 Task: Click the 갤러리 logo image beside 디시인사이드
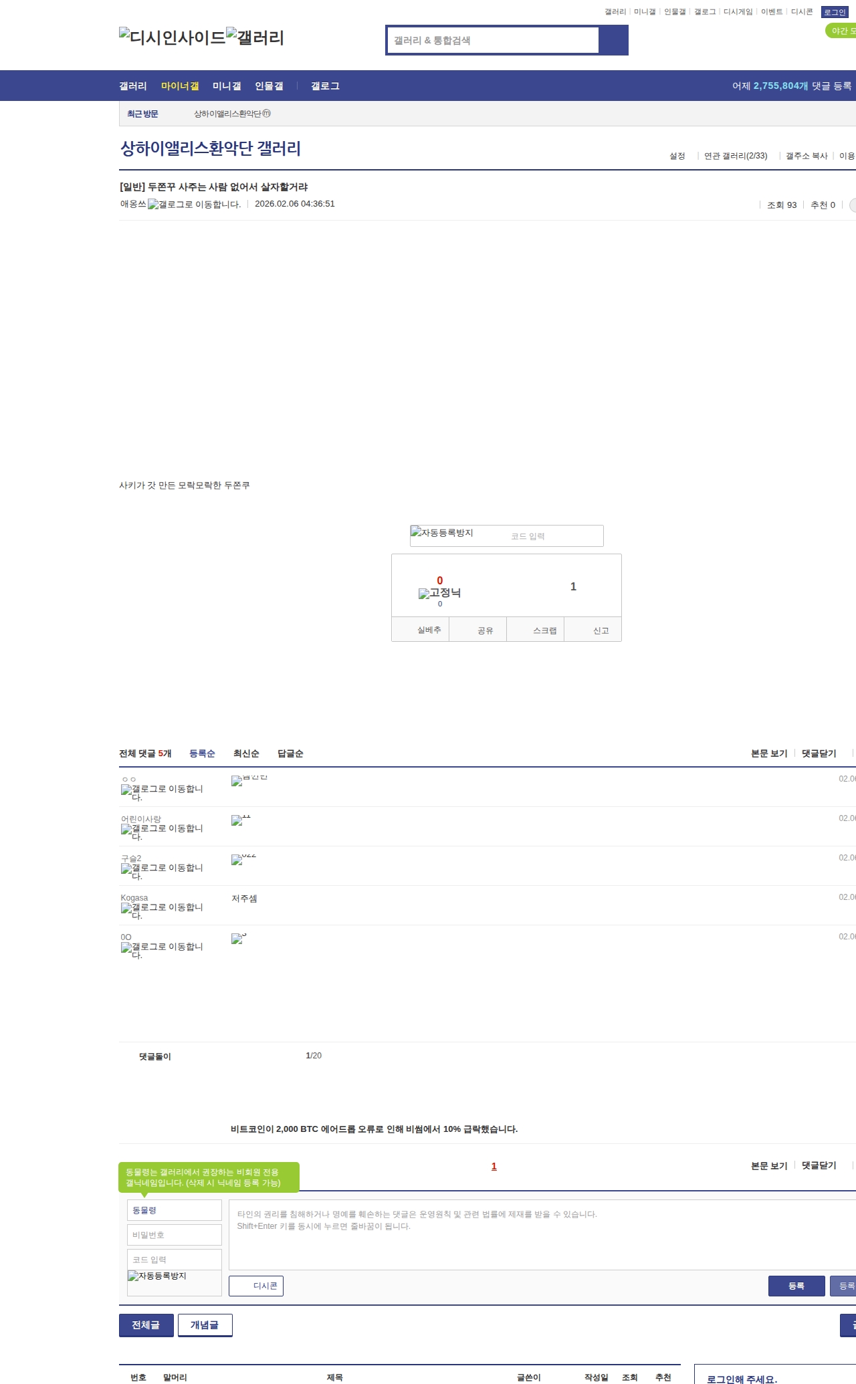[x=255, y=37]
